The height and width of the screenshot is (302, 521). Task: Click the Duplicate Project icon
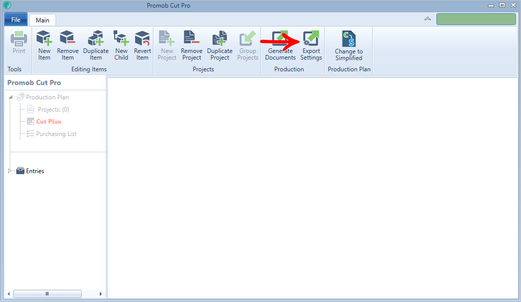(x=220, y=39)
